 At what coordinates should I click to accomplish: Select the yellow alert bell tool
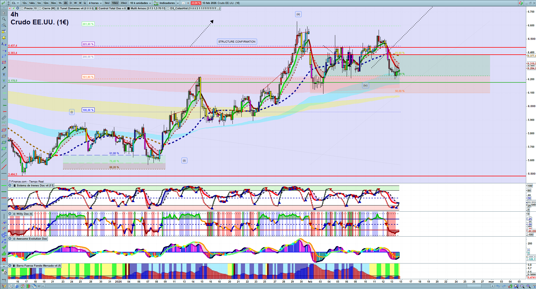[4, 38]
